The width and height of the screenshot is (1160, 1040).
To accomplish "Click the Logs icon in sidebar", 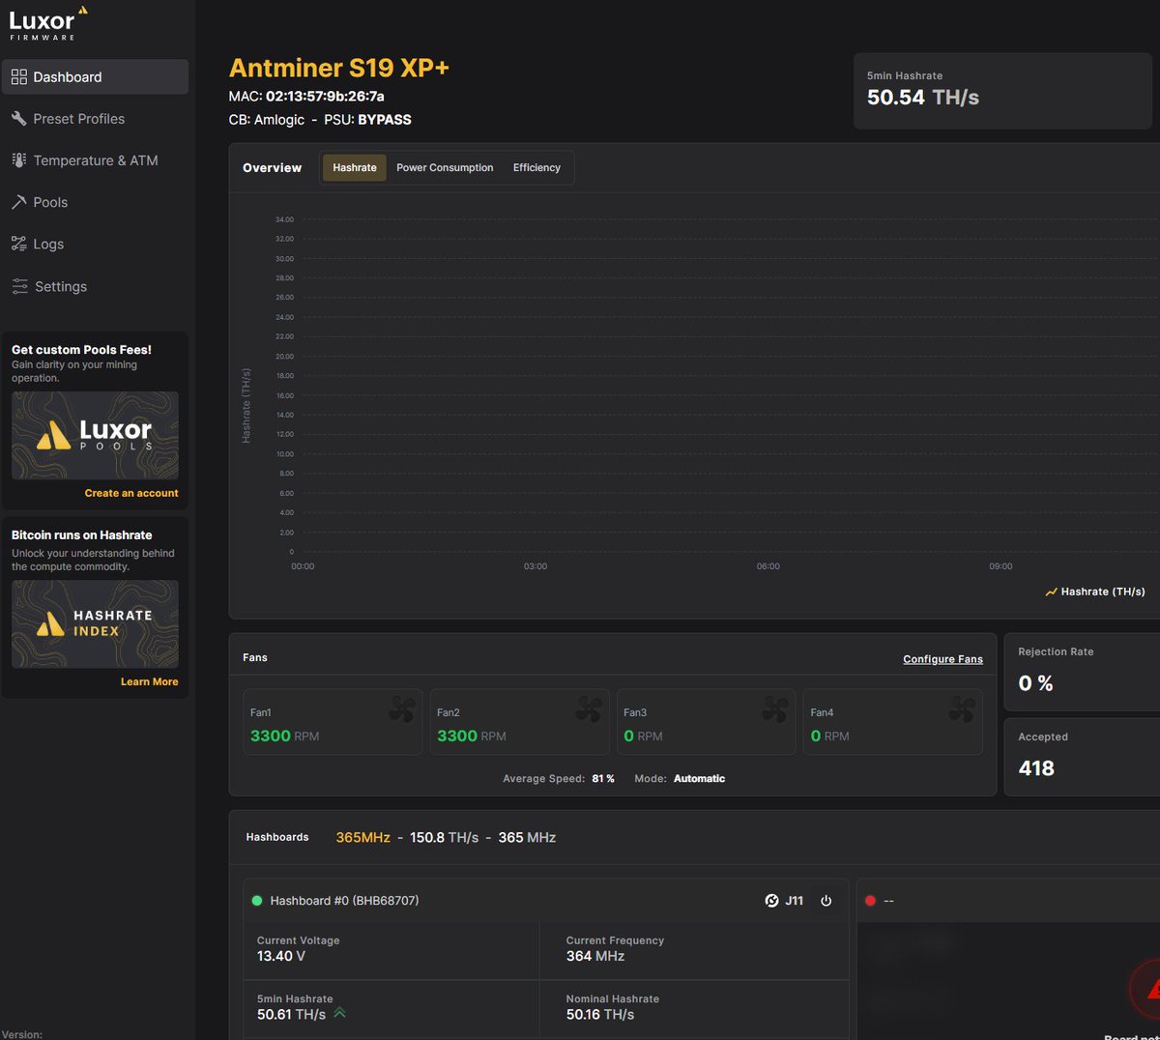I will pos(19,244).
